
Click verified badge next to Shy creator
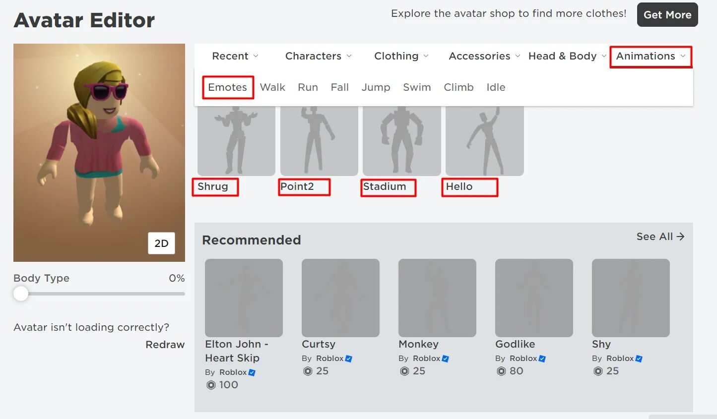[x=639, y=359]
